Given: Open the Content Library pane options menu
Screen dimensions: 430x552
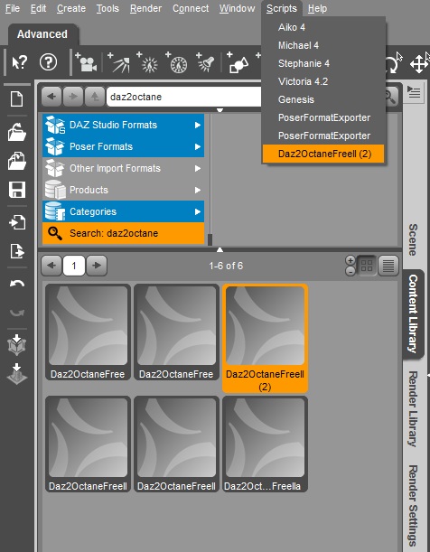Looking at the screenshot, I should click(414, 93).
